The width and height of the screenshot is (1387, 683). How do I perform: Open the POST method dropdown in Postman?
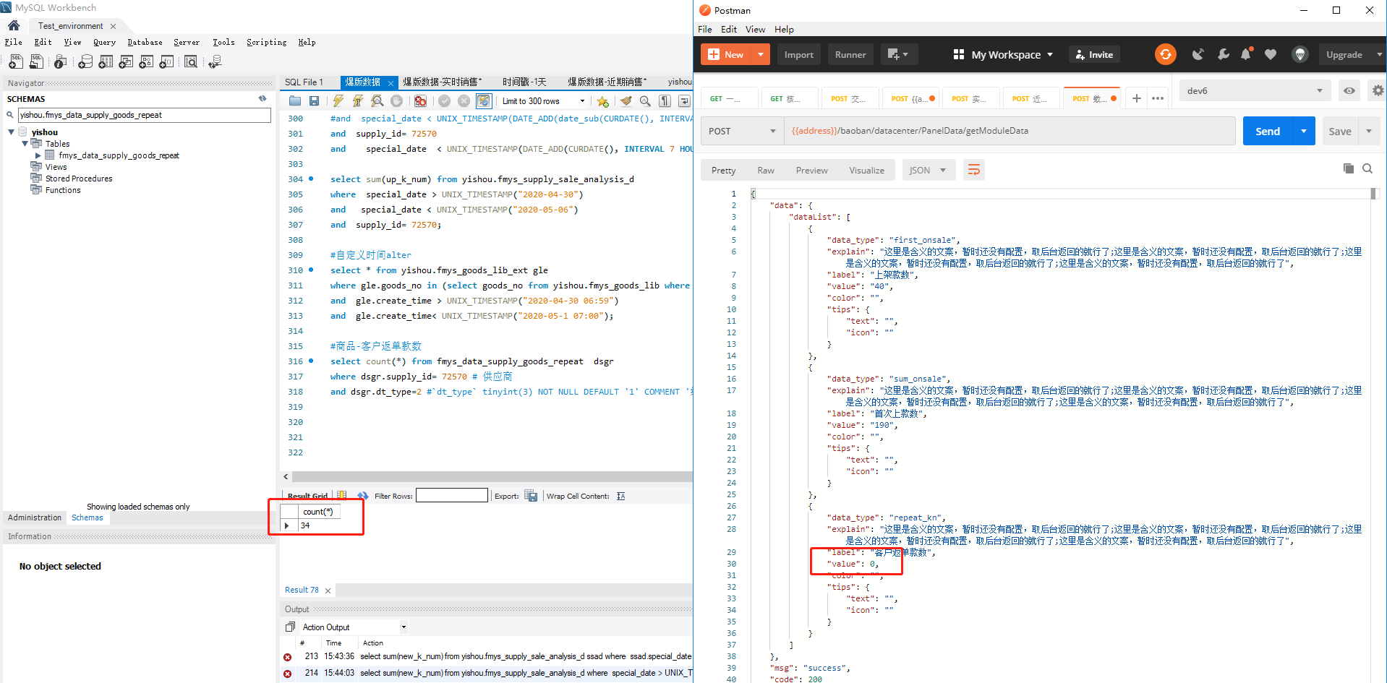743,131
